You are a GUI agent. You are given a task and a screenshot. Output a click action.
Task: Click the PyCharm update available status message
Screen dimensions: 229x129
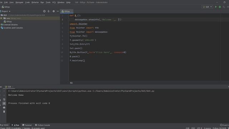(22, 128)
